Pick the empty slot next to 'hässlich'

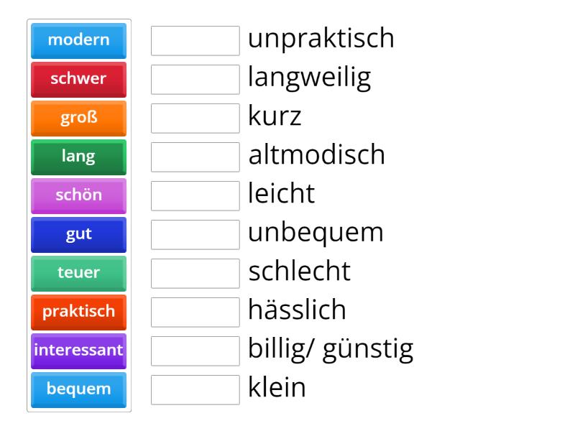coord(195,312)
